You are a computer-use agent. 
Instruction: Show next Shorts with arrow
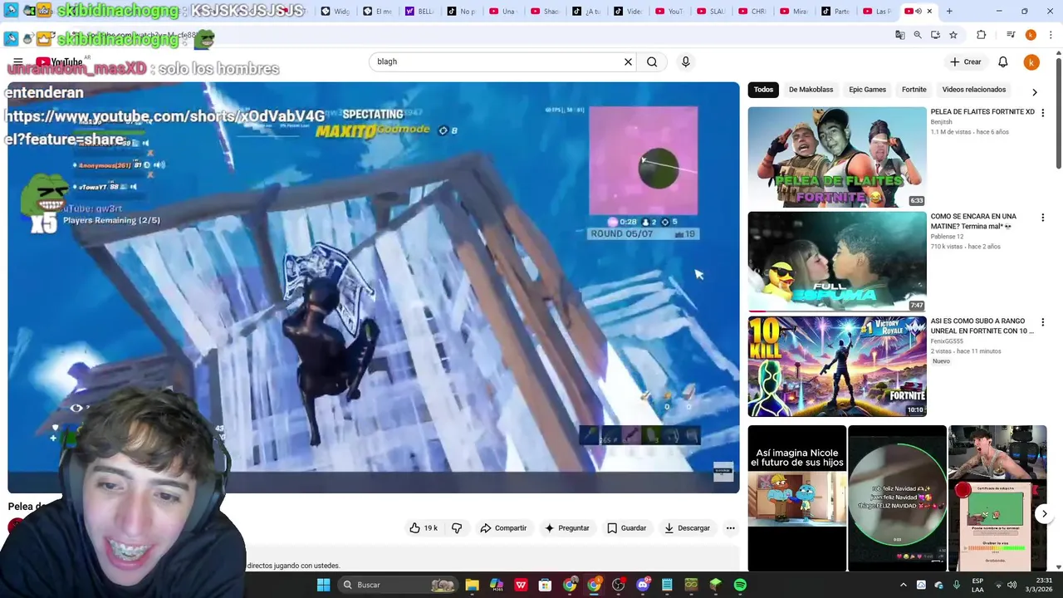[1044, 514]
